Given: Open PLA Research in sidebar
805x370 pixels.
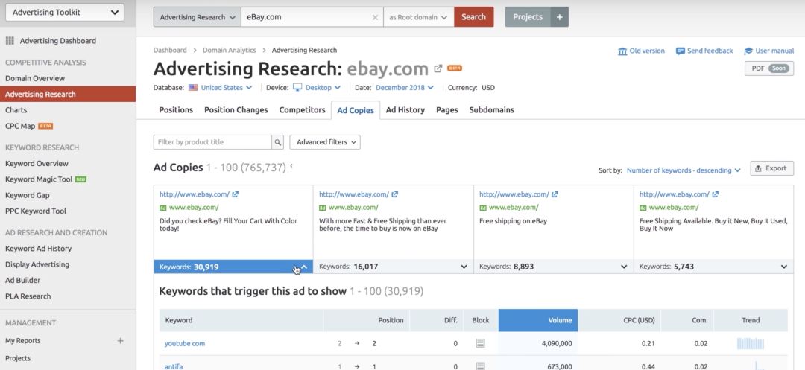Looking at the screenshot, I should coord(28,296).
